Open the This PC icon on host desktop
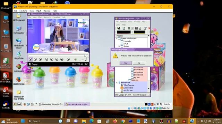Screen dimensions: 222x124 click(x=6, y=19)
